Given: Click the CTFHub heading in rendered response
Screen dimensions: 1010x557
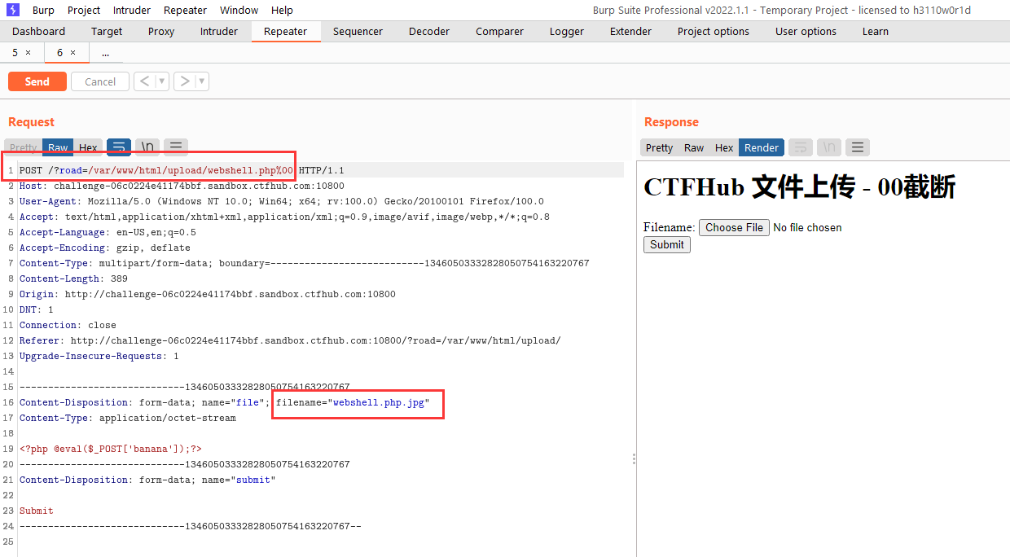Looking at the screenshot, I should (799, 187).
